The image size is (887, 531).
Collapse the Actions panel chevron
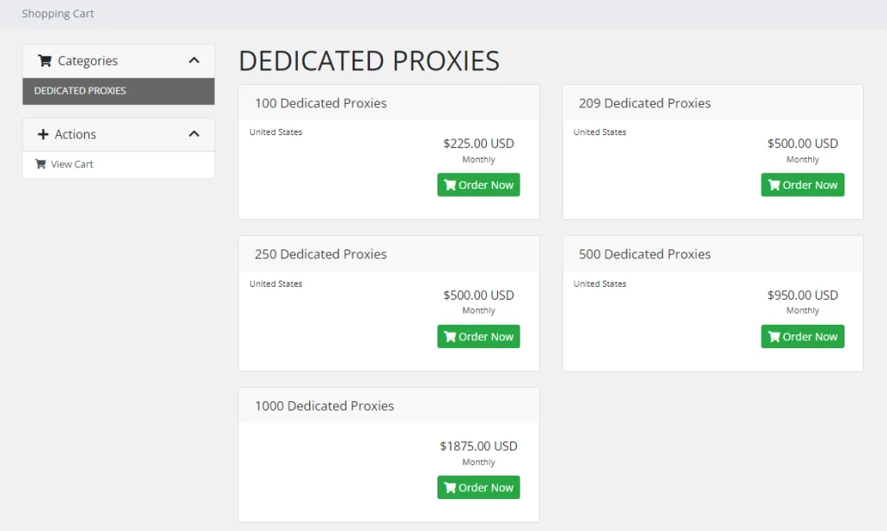[x=194, y=134]
